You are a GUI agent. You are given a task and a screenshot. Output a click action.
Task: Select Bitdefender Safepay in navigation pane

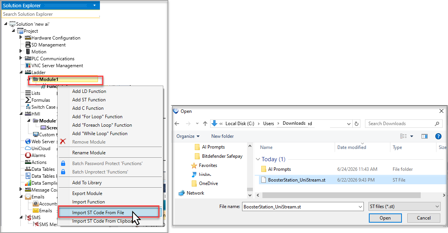coord(222,156)
